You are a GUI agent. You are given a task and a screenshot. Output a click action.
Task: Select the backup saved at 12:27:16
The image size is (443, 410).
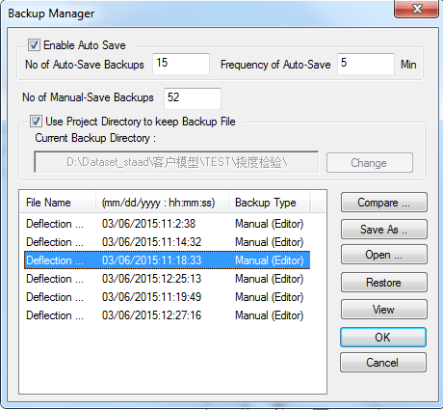tap(167, 315)
